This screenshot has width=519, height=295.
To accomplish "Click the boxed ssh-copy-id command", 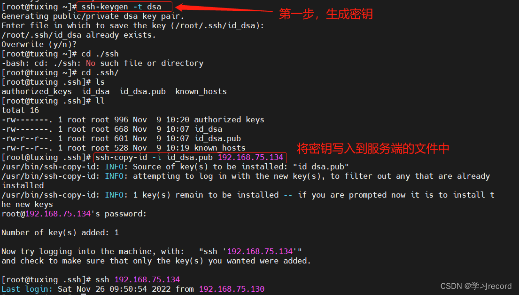I will coord(189,157).
